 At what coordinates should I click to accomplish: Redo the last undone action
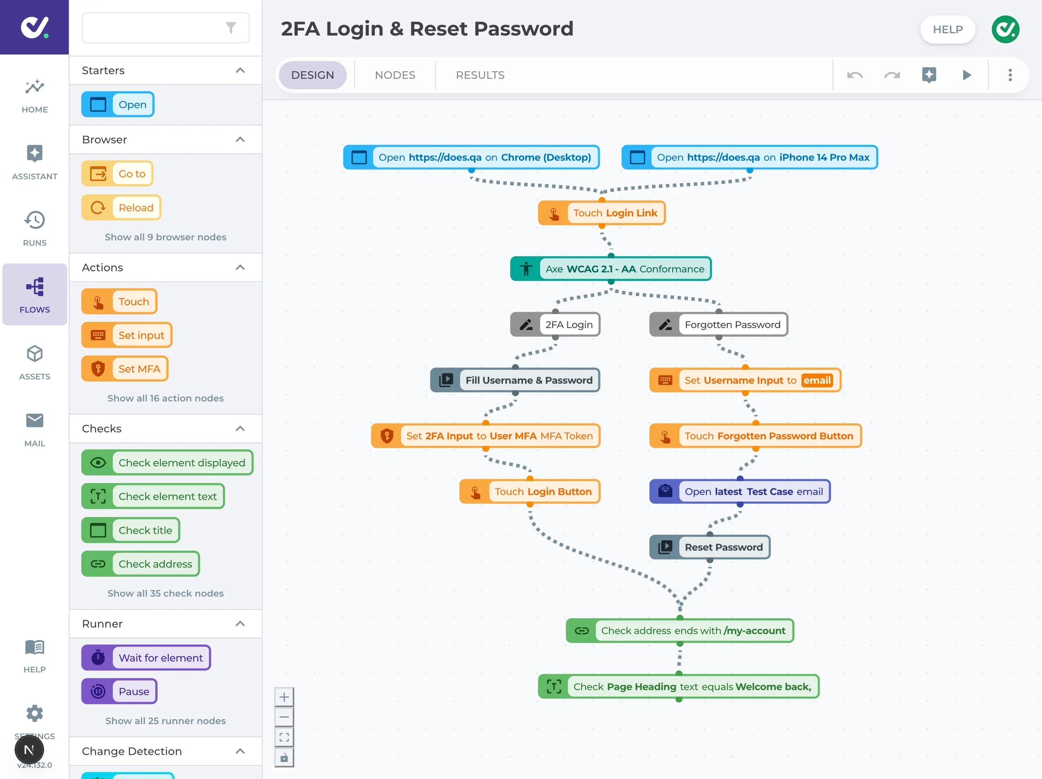coord(892,75)
